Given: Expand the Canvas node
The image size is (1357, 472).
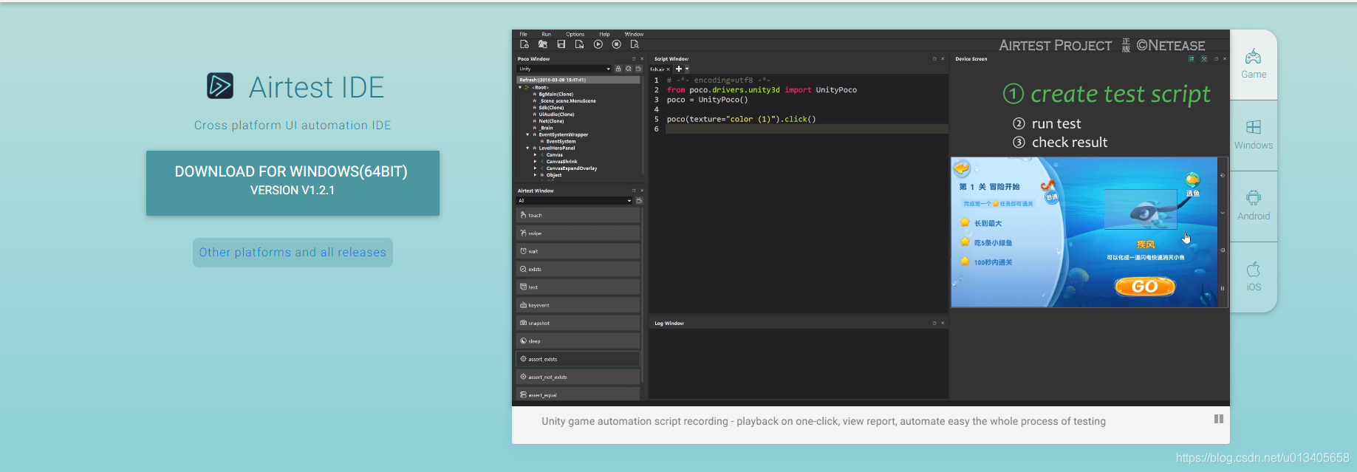Looking at the screenshot, I should point(535,155).
